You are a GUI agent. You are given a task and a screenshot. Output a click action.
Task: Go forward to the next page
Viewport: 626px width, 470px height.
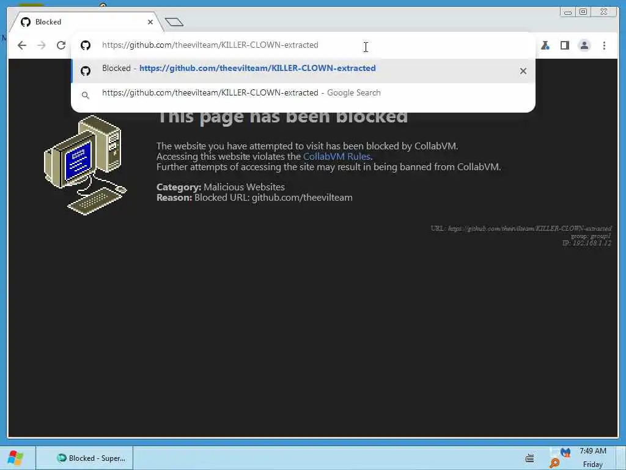pos(42,45)
